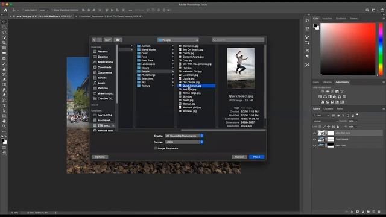Switch to the Swatches tab
386x217 pixels.
(327, 19)
